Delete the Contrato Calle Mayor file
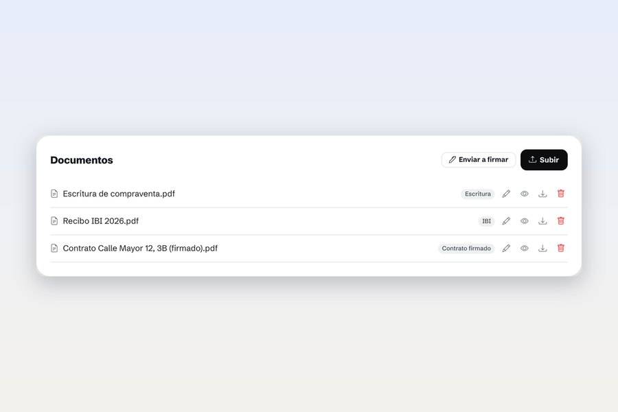The image size is (618, 412). 561,248
